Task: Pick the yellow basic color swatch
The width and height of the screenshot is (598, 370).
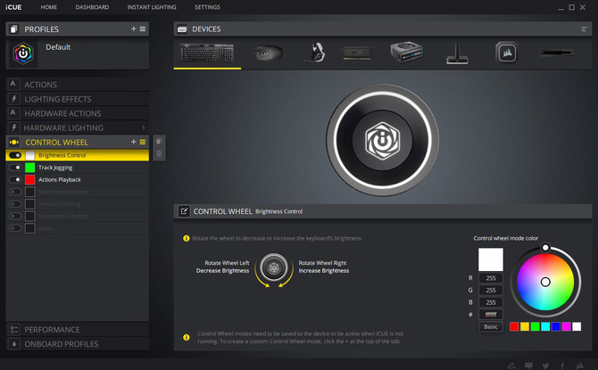Action: (525, 326)
